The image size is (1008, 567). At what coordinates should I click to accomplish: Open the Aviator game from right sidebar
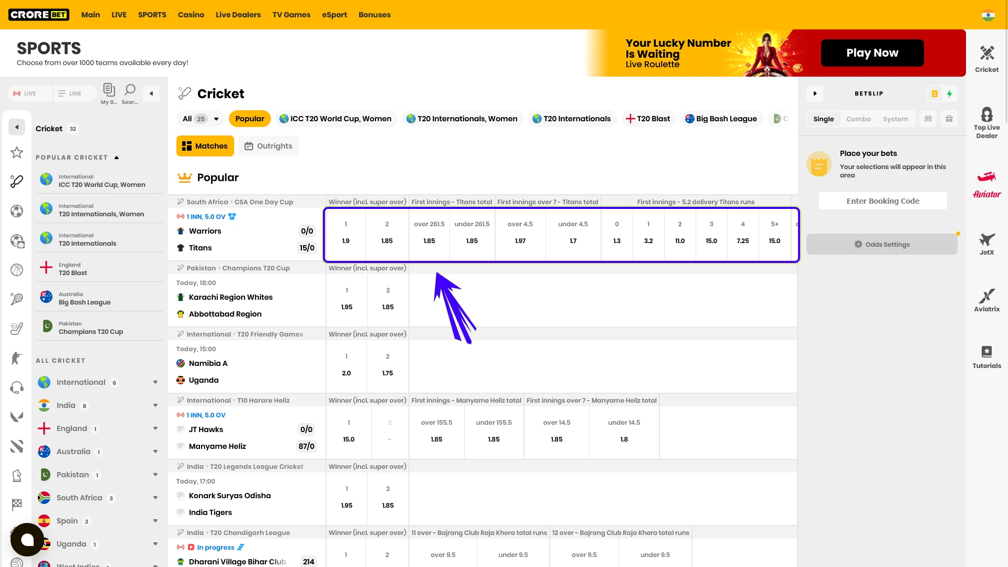pyautogui.click(x=986, y=184)
